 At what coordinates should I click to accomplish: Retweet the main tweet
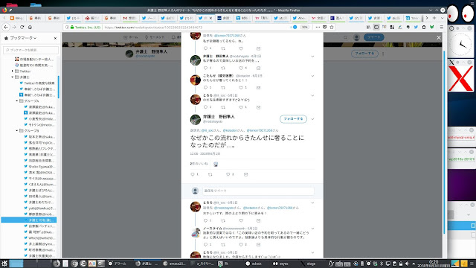pos(210,174)
